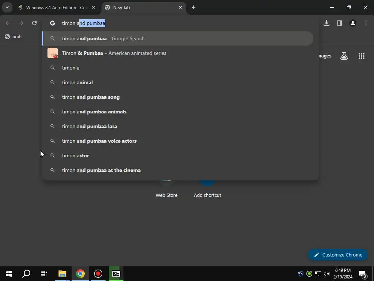Select 'timon and pumbaa song' suggestion
374x281 pixels.
point(178,97)
